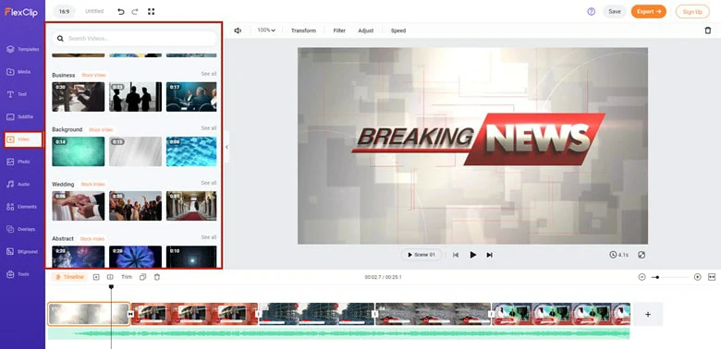Click the redo arrow icon
Screen dimensions: 721x349
[x=135, y=11]
